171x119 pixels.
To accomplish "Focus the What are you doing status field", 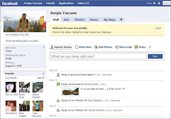I will [x=99, y=56].
